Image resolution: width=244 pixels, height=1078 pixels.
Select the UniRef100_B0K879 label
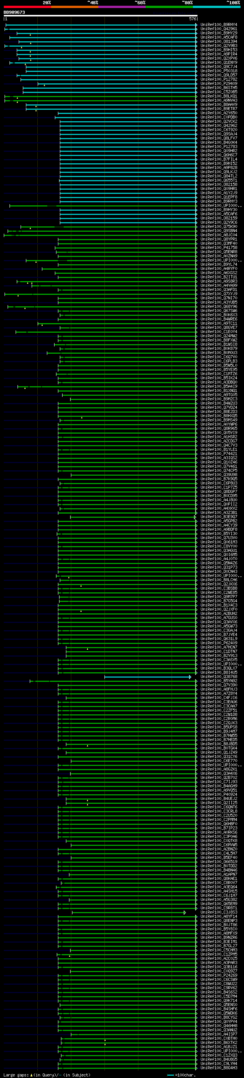[218, 349]
